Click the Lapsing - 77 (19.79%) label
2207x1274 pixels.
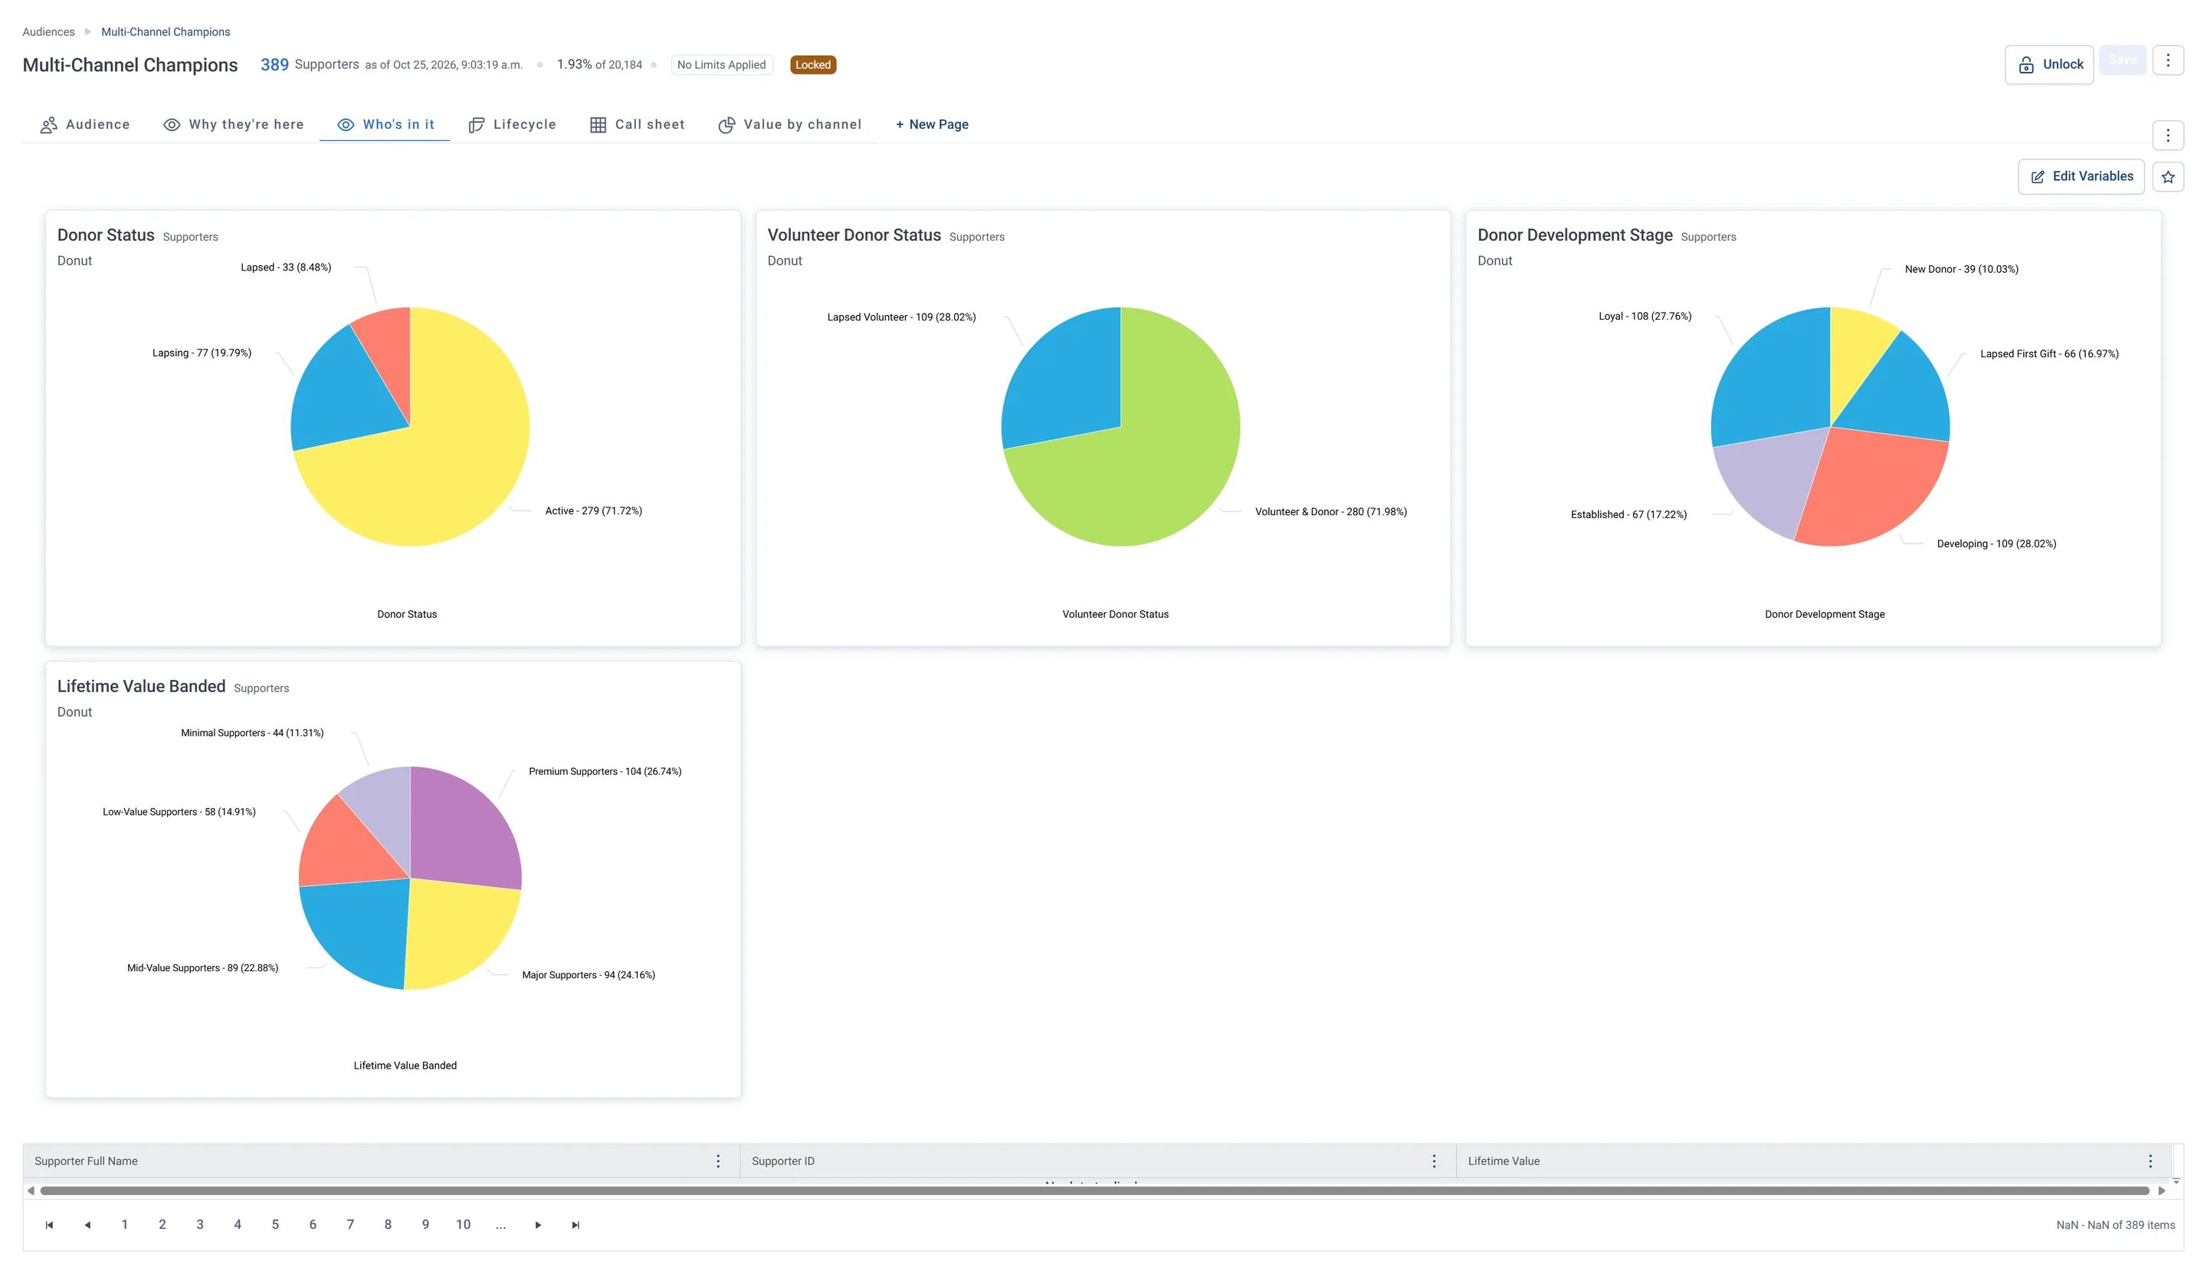click(202, 353)
